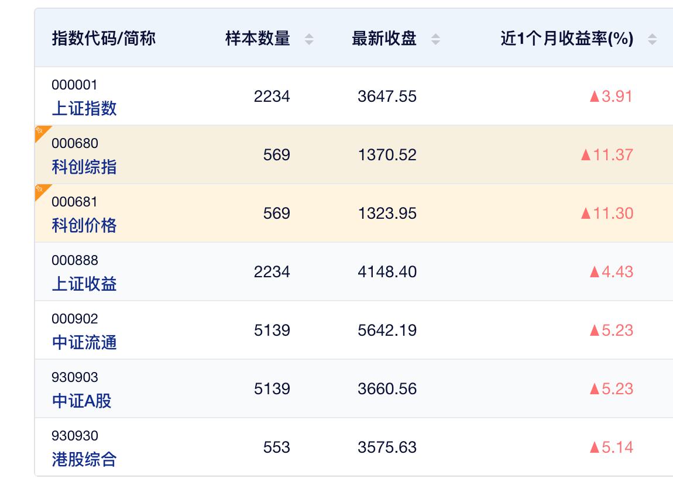The image size is (673, 489).
Task: Click the 最新收盘 header label text
Action: tap(384, 39)
